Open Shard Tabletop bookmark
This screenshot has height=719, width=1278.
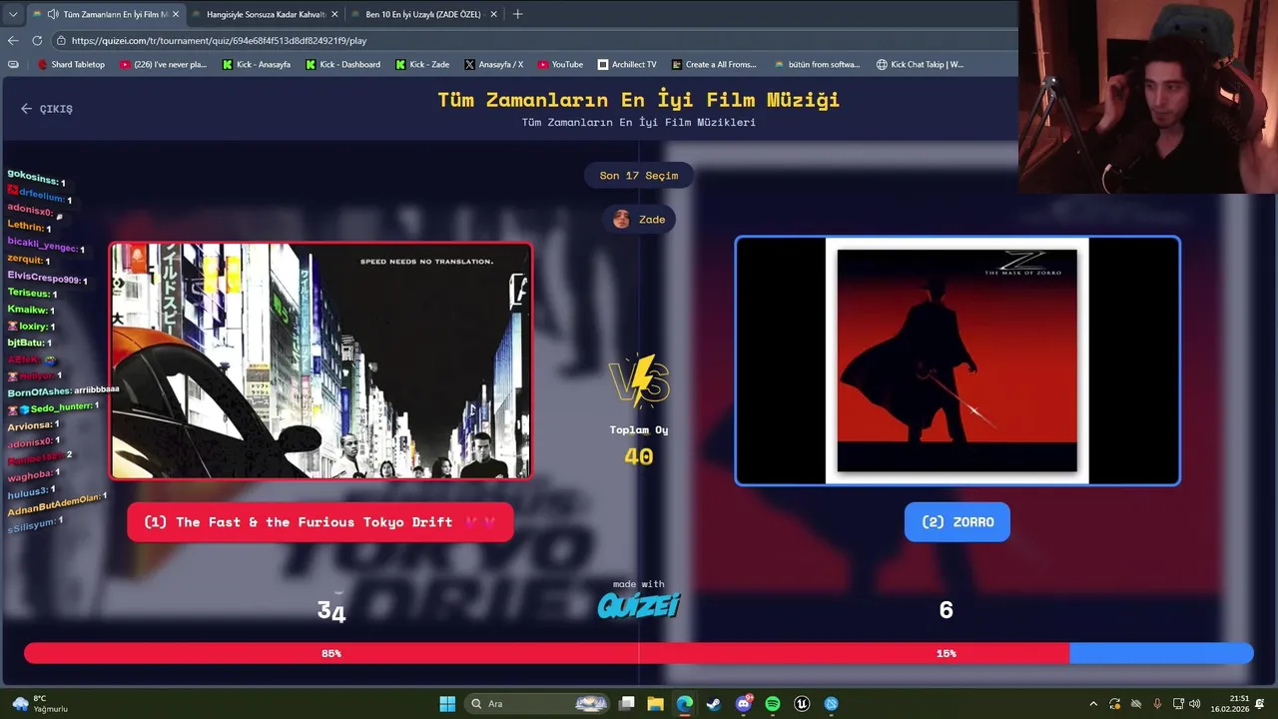pos(71,64)
